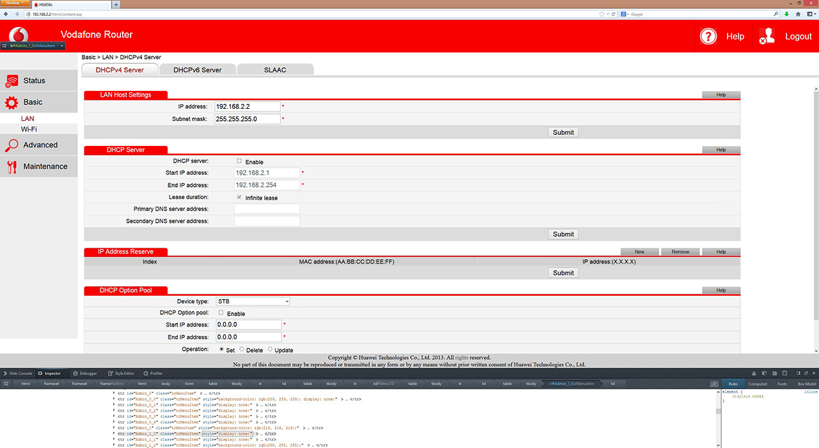
Task: Select the Delete operation radio button
Action: [242, 349]
